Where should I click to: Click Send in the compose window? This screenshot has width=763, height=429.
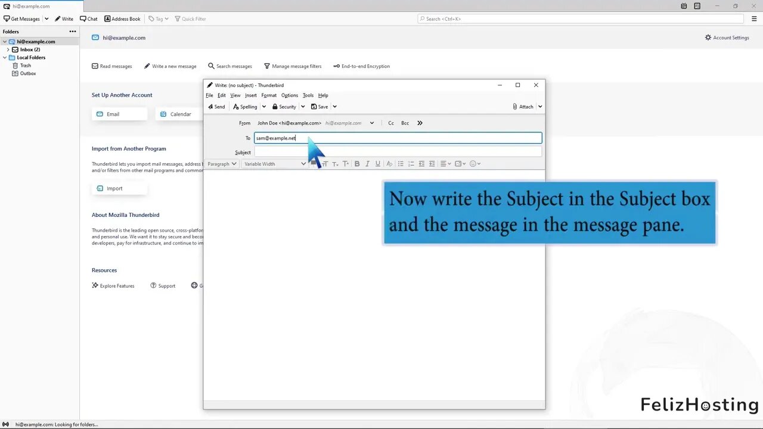[216, 107]
